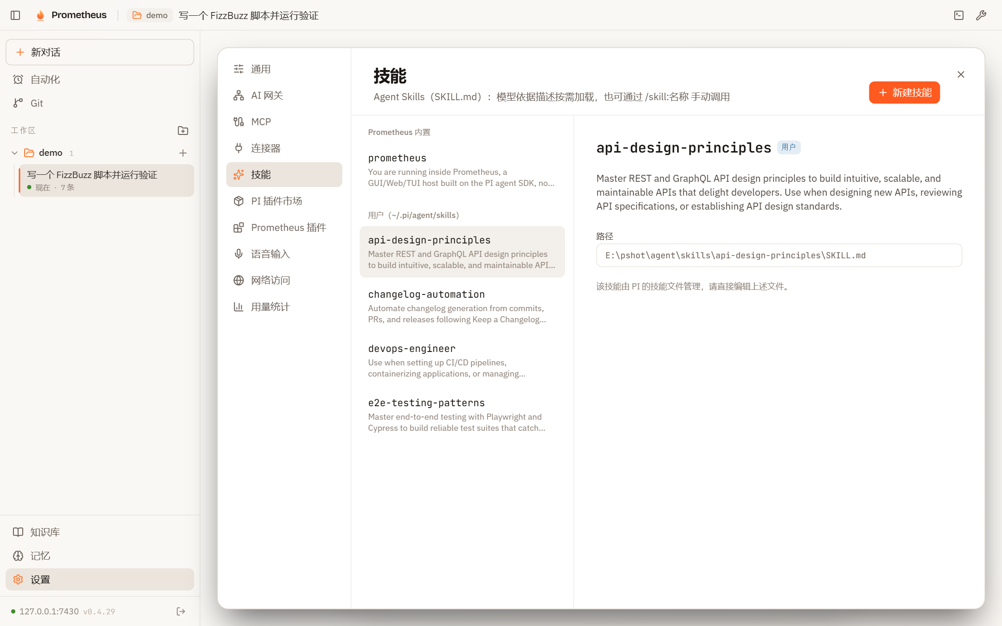Toggle the sidebar panel icon
The height and width of the screenshot is (626, 1002).
click(15, 15)
